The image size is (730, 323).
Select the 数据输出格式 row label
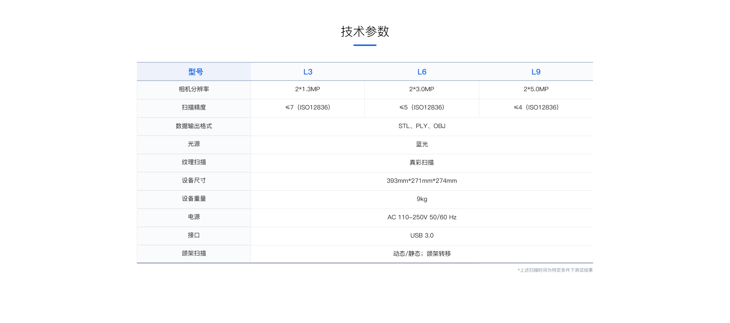point(194,126)
